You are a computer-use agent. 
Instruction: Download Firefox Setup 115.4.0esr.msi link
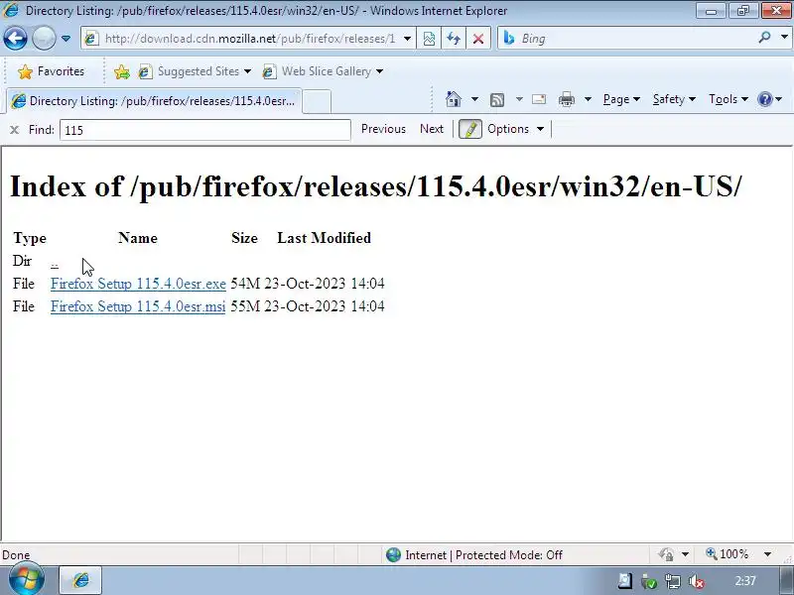coord(138,306)
